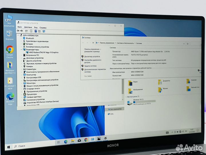
Task: Open Защита системы link
Action: coord(90,66)
